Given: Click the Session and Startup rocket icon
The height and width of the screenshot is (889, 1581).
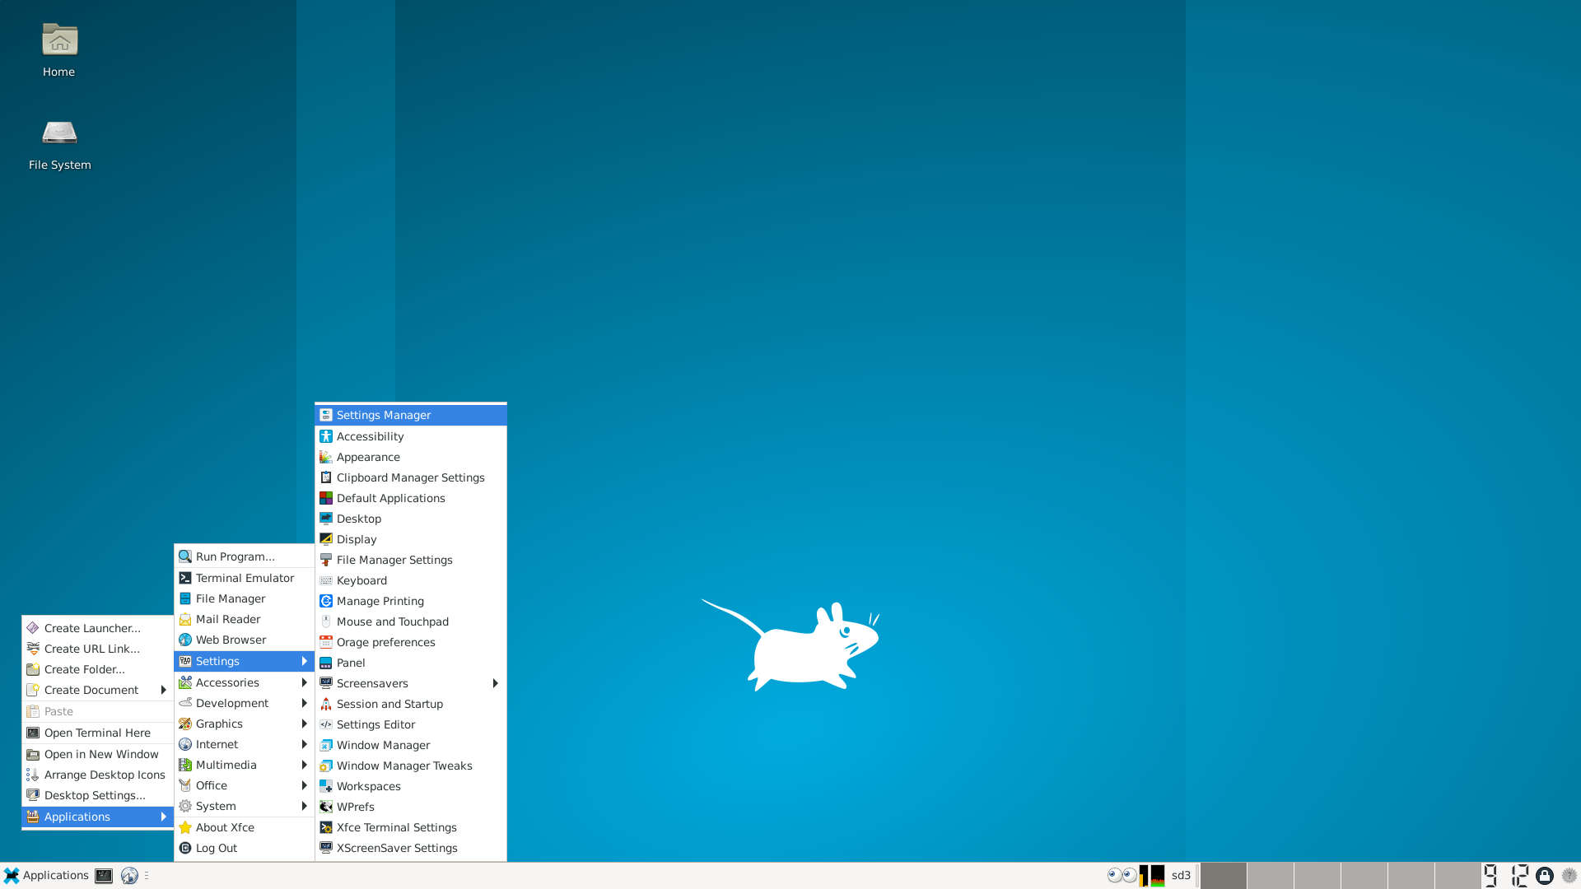Looking at the screenshot, I should (x=326, y=704).
